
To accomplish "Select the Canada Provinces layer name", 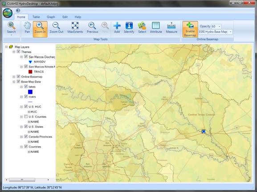I will tap(41, 137).
